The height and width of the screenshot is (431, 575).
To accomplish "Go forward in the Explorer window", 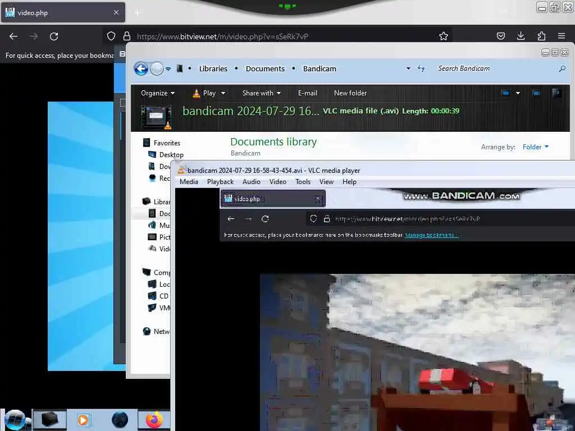I will coord(157,68).
